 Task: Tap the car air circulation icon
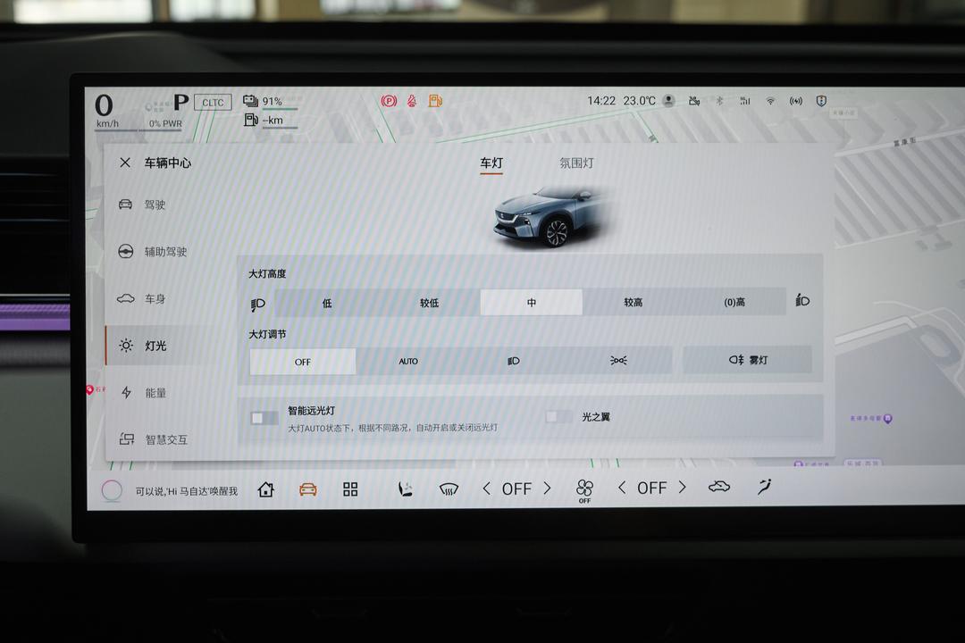718,487
